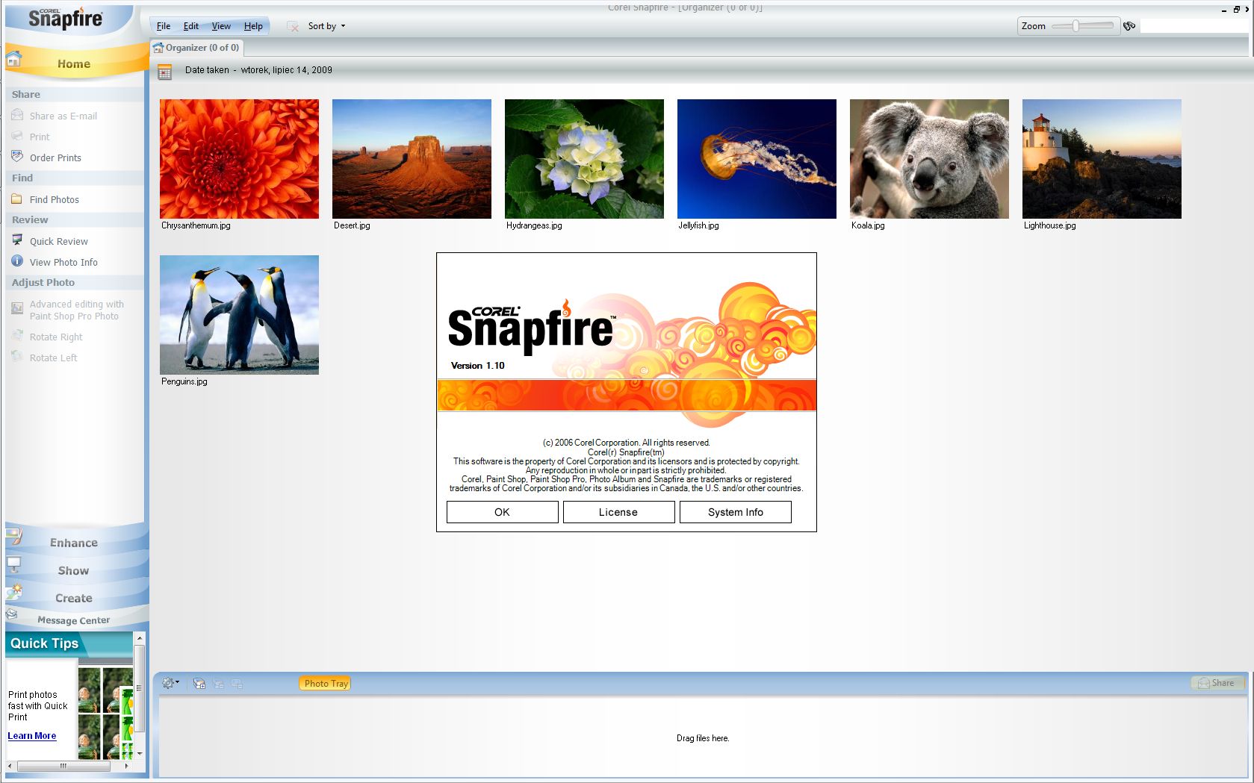The width and height of the screenshot is (1254, 783).
Task: Follow the Learn More link
Action: (x=32, y=736)
